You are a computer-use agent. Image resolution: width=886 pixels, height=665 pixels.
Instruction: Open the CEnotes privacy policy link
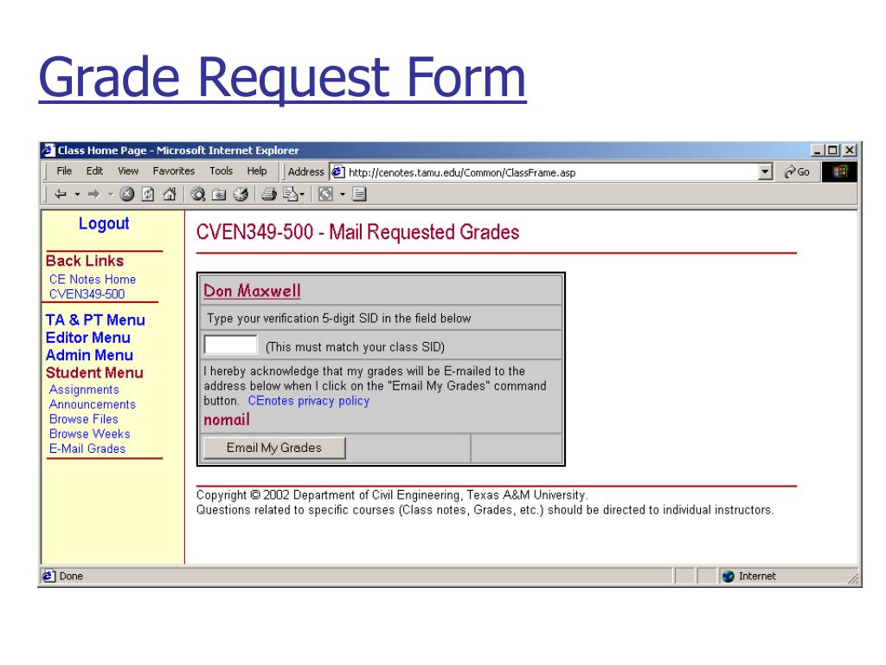[309, 401]
